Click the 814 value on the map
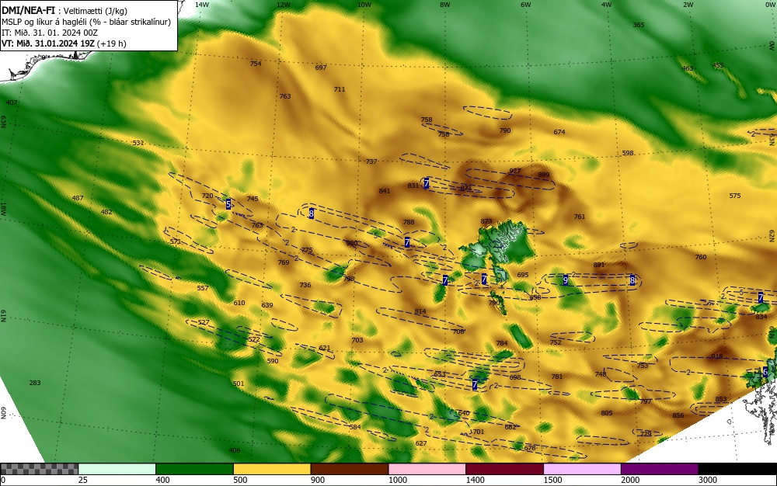Image resolution: width=777 pixels, height=486 pixels. pos(420,312)
